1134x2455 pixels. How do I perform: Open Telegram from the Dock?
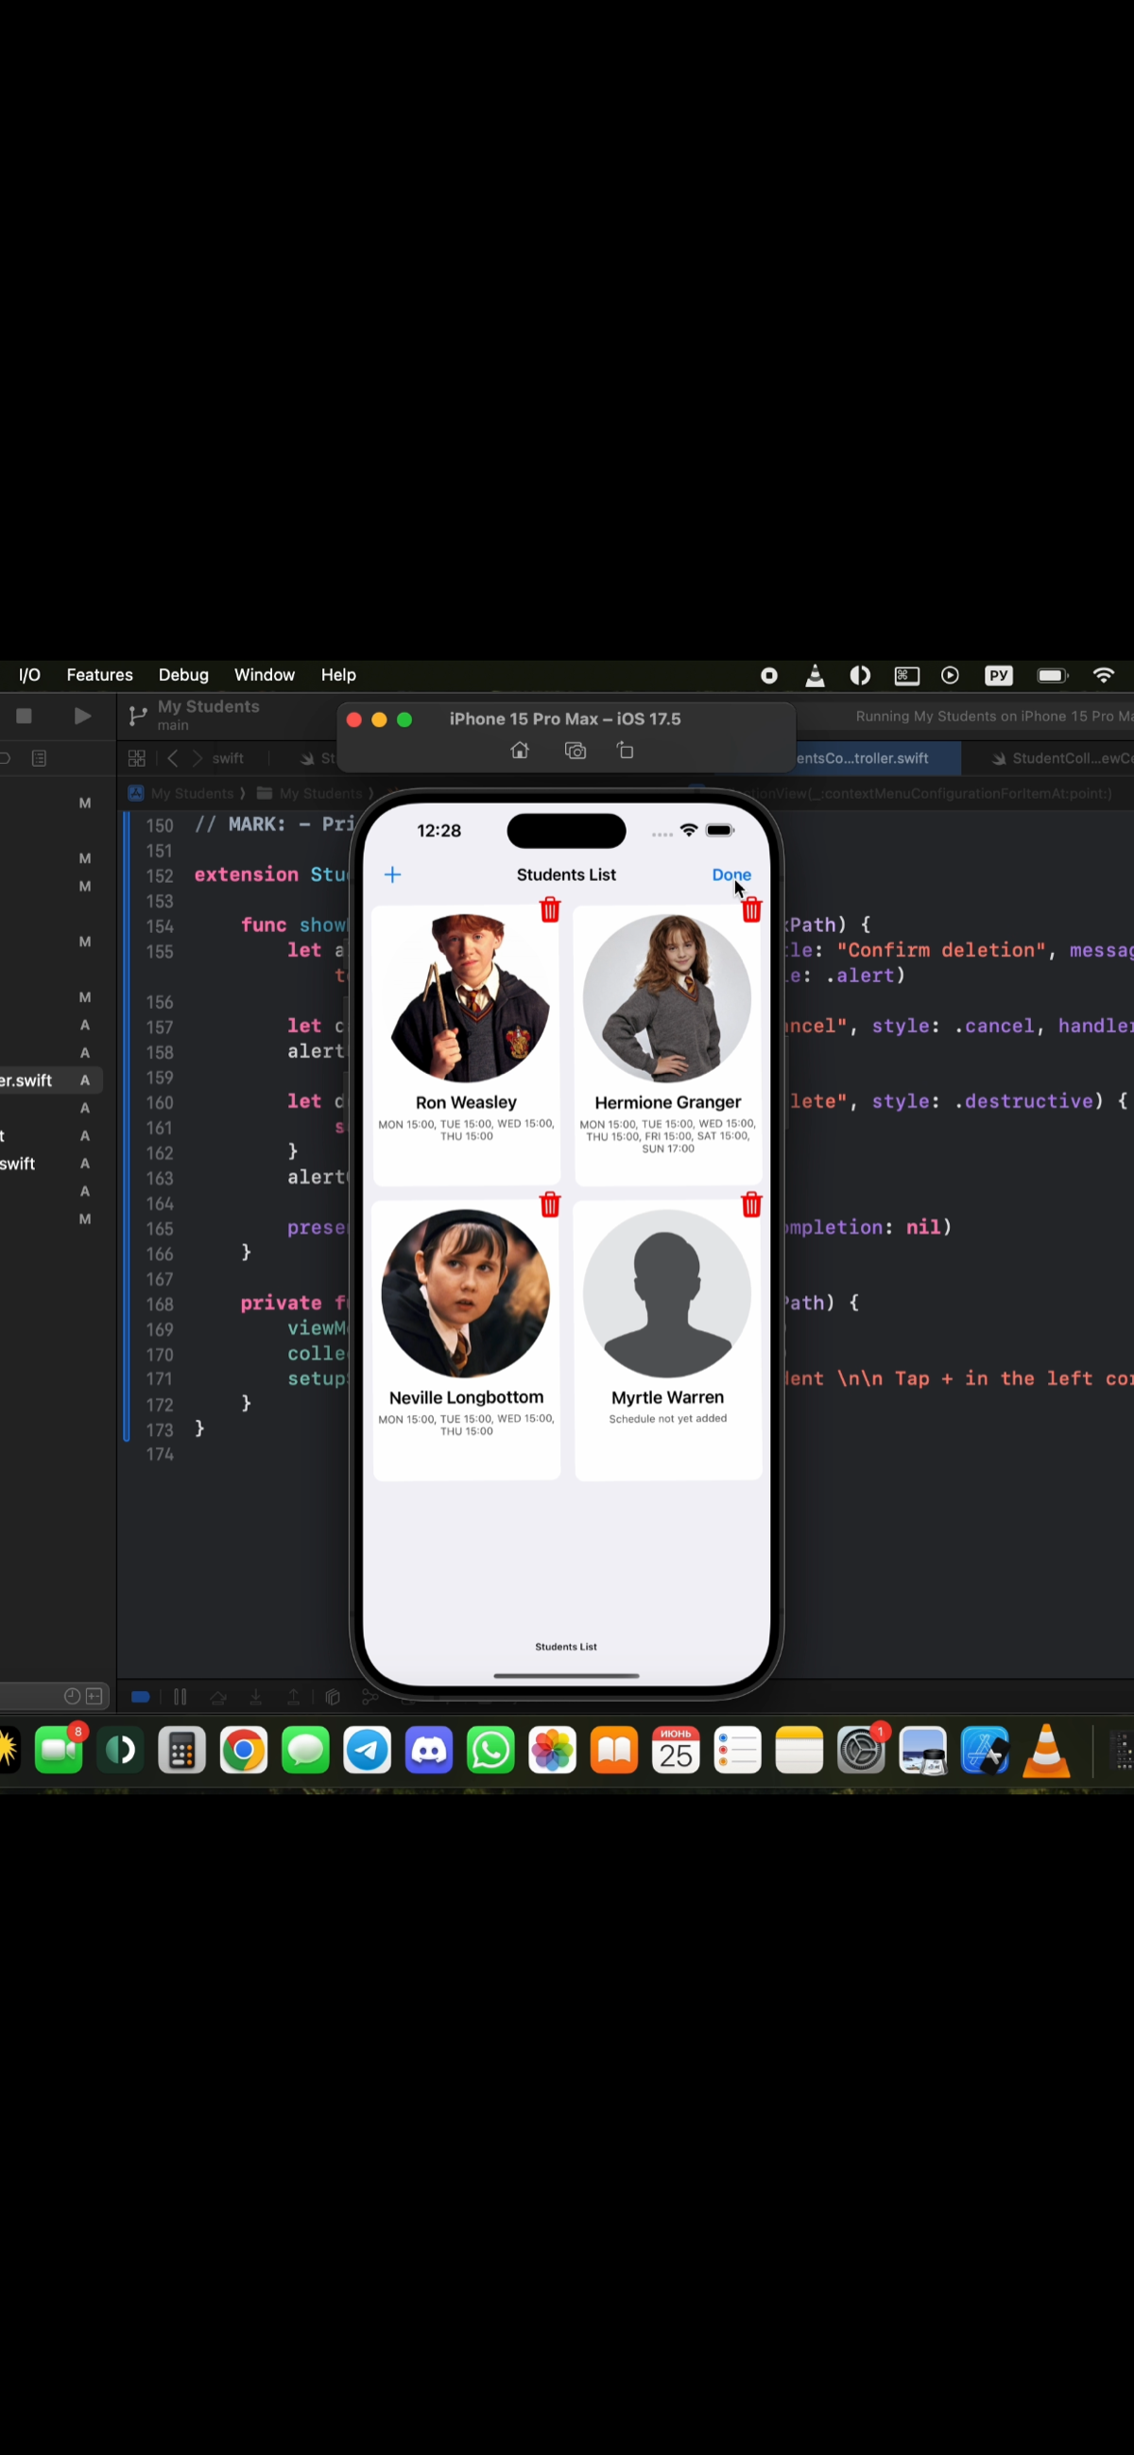[367, 1750]
